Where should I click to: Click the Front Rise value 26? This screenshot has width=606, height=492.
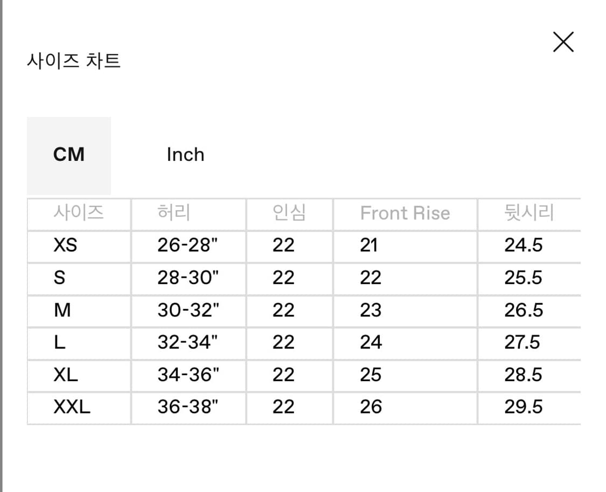371,407
